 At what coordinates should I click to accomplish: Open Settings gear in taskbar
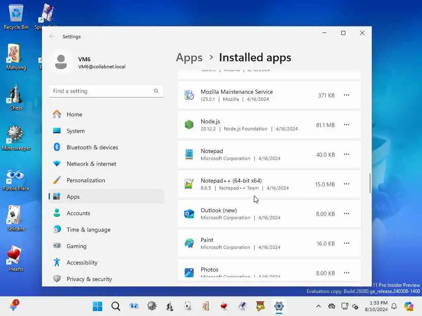click(279, 306)
